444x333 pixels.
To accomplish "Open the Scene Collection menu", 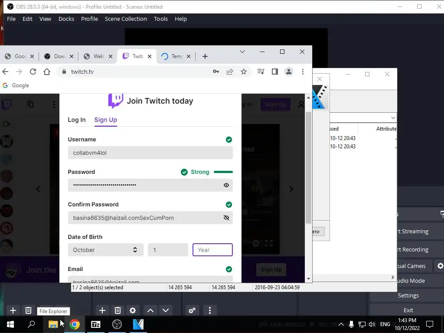I will coord(126,19).
